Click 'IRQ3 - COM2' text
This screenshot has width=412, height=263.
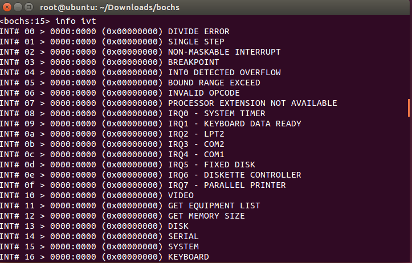click(196, 144)
